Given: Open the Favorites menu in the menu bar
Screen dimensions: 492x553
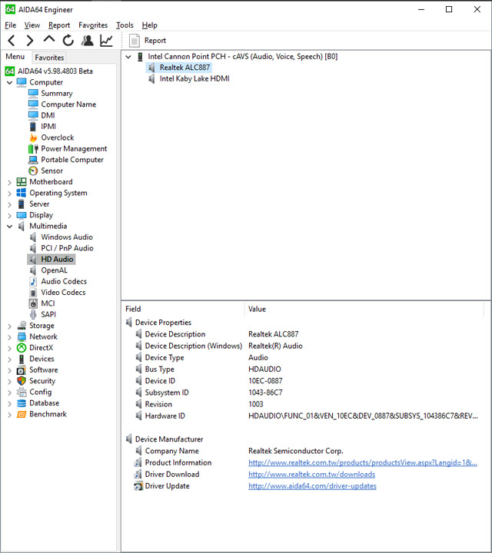Looking at the screenshot, I should (x=93, y=25).
